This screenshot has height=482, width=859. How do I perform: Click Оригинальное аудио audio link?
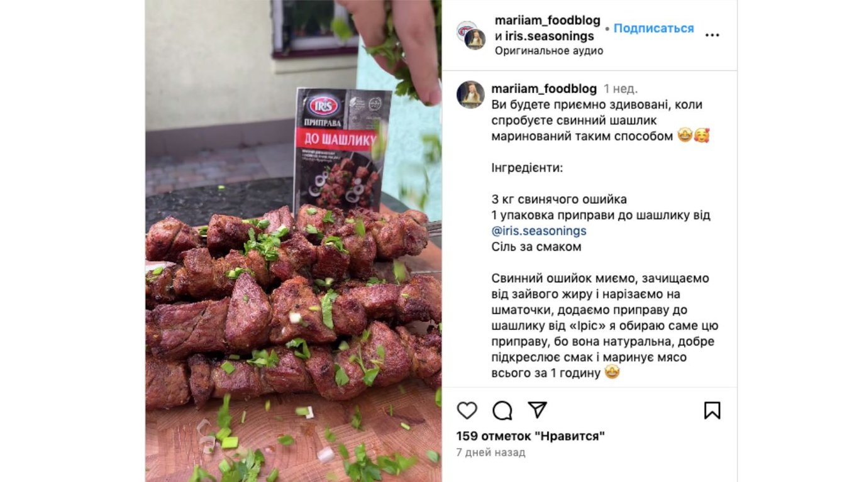(549, 51)
